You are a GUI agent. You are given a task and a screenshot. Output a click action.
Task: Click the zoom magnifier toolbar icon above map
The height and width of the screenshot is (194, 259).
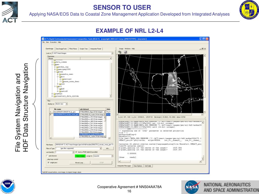[125, 52]
